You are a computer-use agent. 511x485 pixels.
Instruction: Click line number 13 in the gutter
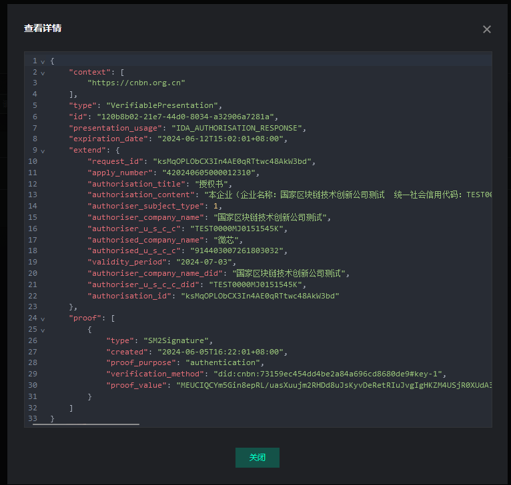click(33, 195)
